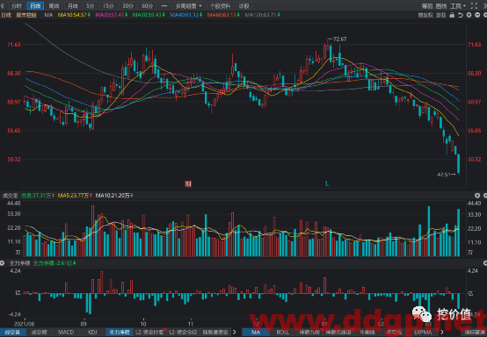Click the fullscreen expand icon
The height and width of the screenshot is (337, 487).
tap(475, 5)
